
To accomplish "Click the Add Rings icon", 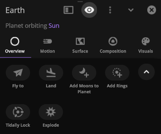I will pos(117,73).
